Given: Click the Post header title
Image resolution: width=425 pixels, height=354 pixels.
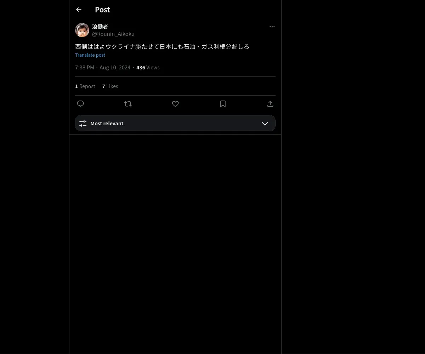Looking at the screenshot, I should pyautogui.click(x=102, y=10).
